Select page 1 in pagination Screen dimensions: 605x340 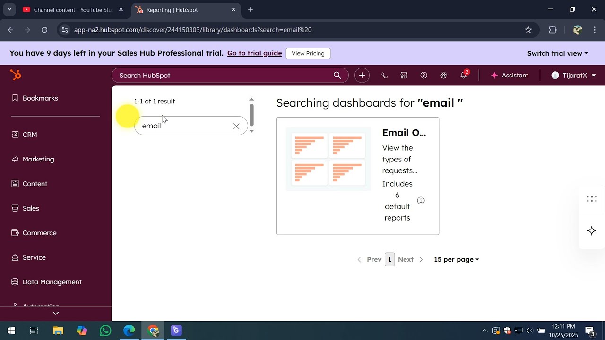tap(389, 259)
